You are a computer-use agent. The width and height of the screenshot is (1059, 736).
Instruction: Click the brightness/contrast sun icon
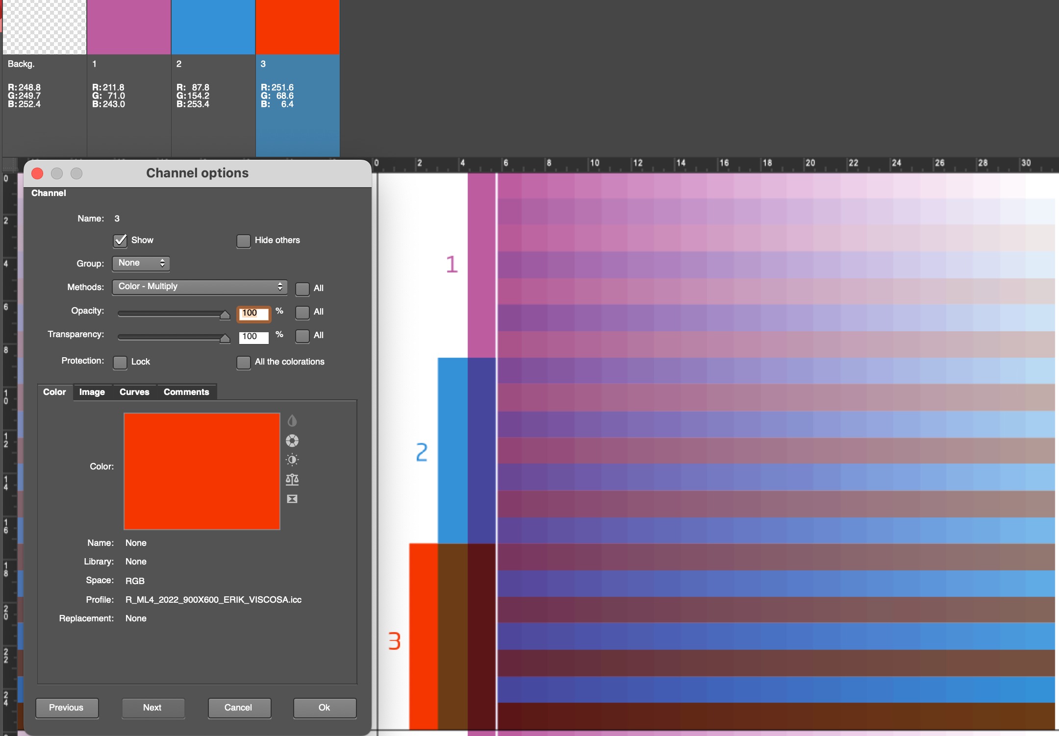tap(292, 460)
